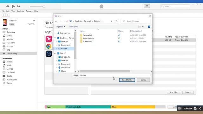
Task: Open Music under On My Device
Action: click(x=9, y=66)
